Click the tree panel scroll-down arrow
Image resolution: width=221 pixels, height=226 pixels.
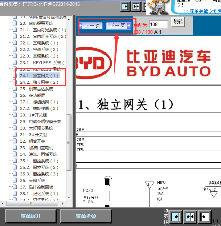69,198
